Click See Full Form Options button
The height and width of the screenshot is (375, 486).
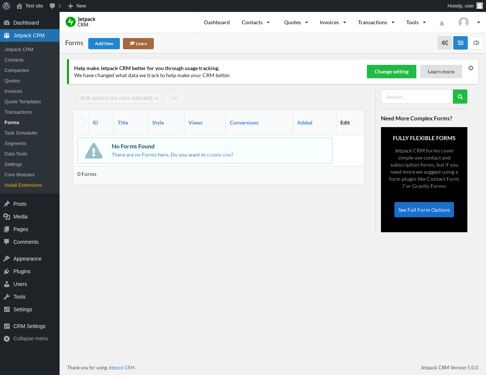pyautogui.click(x=424, y=210)
